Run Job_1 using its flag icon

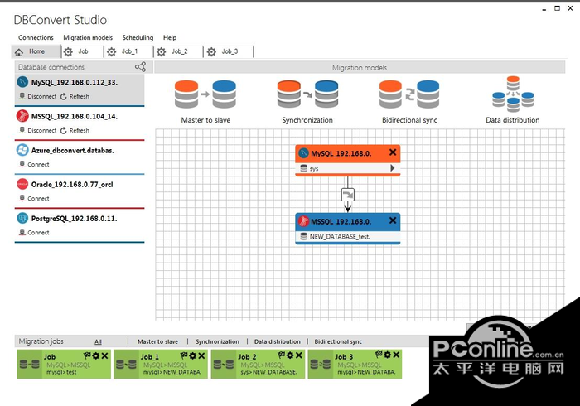[x=184, y=355]
